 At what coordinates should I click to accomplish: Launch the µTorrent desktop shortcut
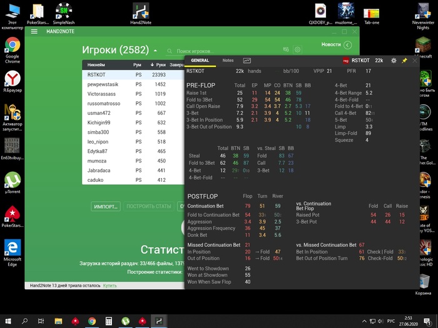(x=13, y=183)
